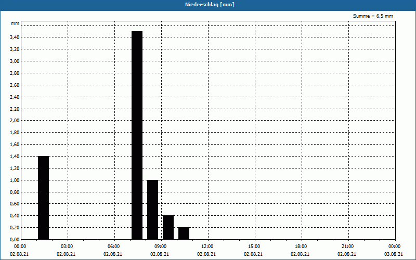416x260 pixels.
Task: Click the 18:00 time label on the x-axis
Action: click(301, 246)
